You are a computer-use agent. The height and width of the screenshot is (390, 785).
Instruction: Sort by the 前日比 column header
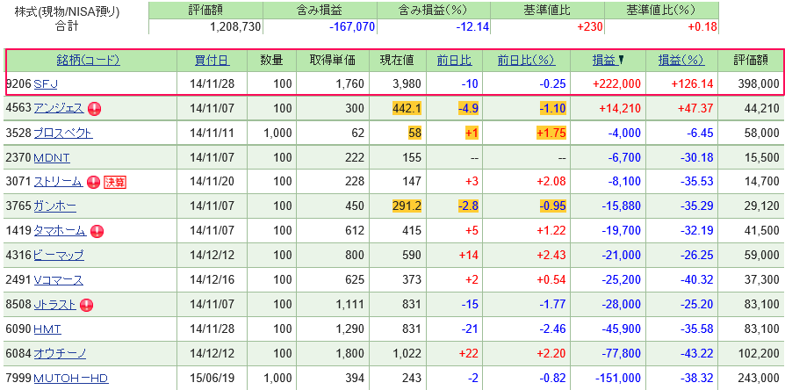[454, 61]
